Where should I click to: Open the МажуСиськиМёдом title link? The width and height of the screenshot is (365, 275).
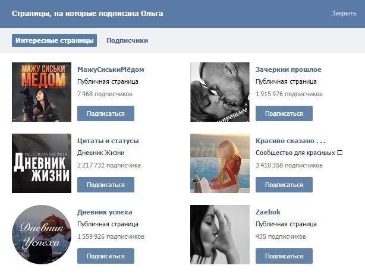111,69
